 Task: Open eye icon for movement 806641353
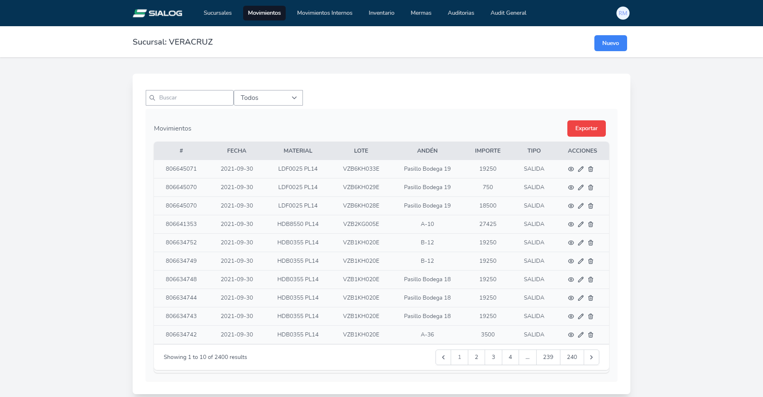pyautogui.click(x=571, y=224)
